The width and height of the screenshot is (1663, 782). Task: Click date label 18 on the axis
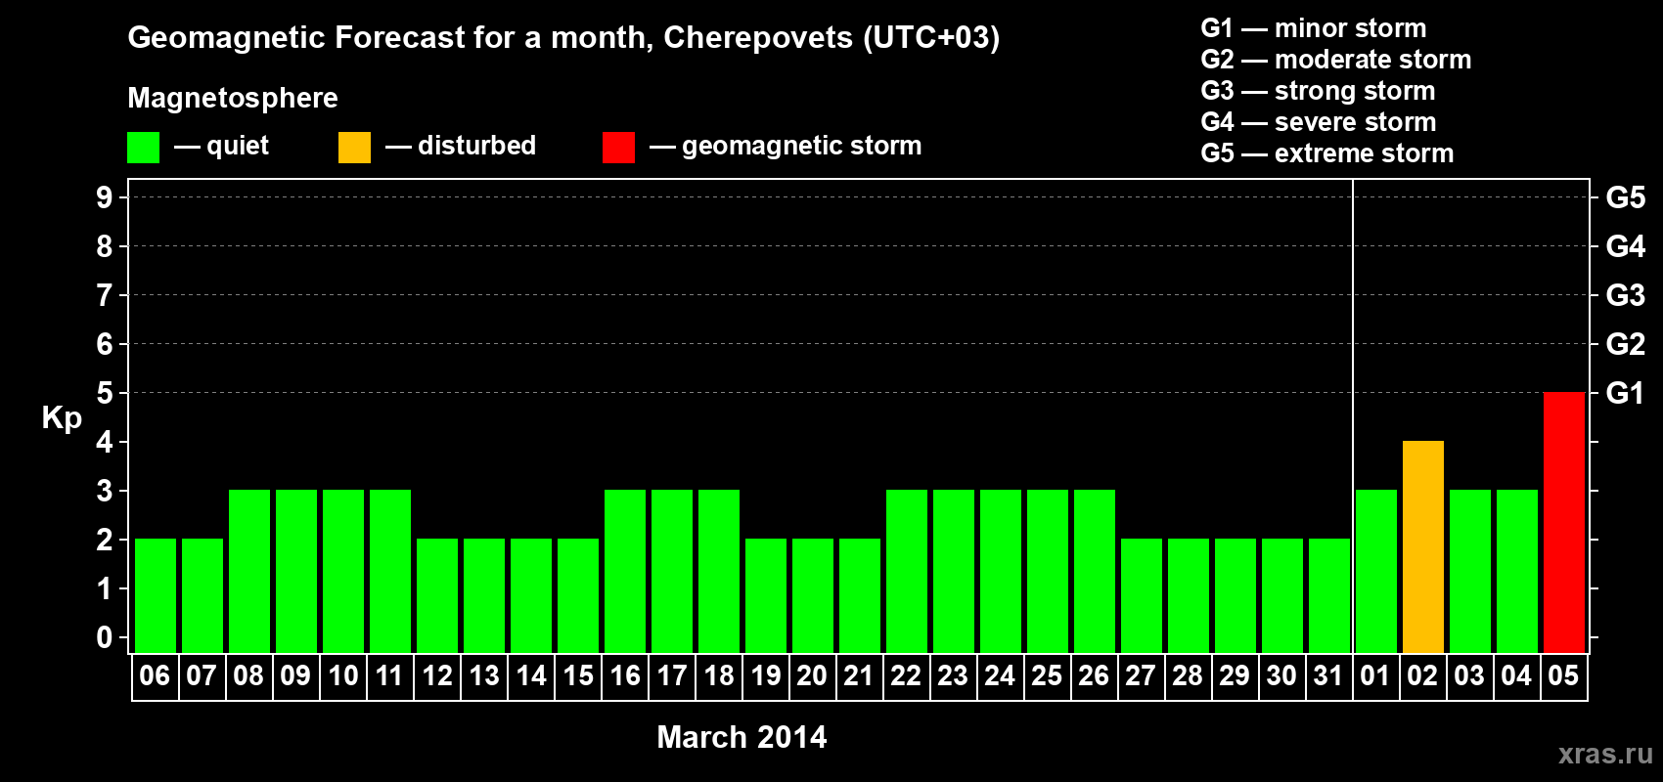(x=718, y=675)
